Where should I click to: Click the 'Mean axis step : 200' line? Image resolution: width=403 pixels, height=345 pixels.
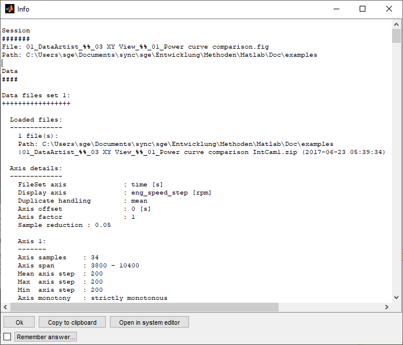point(60,273)
